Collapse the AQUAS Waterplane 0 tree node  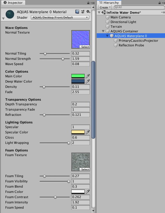click(107, 36)
